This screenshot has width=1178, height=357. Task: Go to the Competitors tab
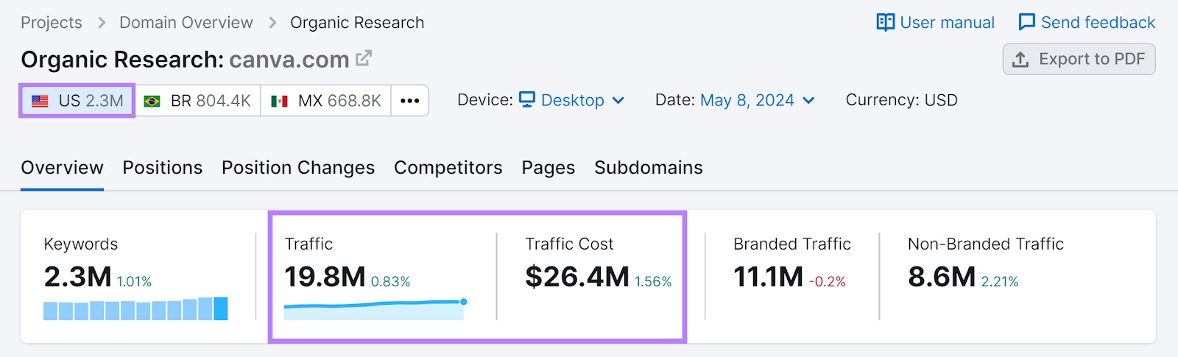point(448,168)
